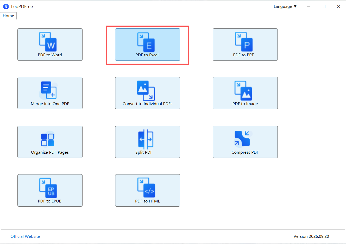Select the Split PDF tool
The image size is (346, 244).
(x=148, y=142)
